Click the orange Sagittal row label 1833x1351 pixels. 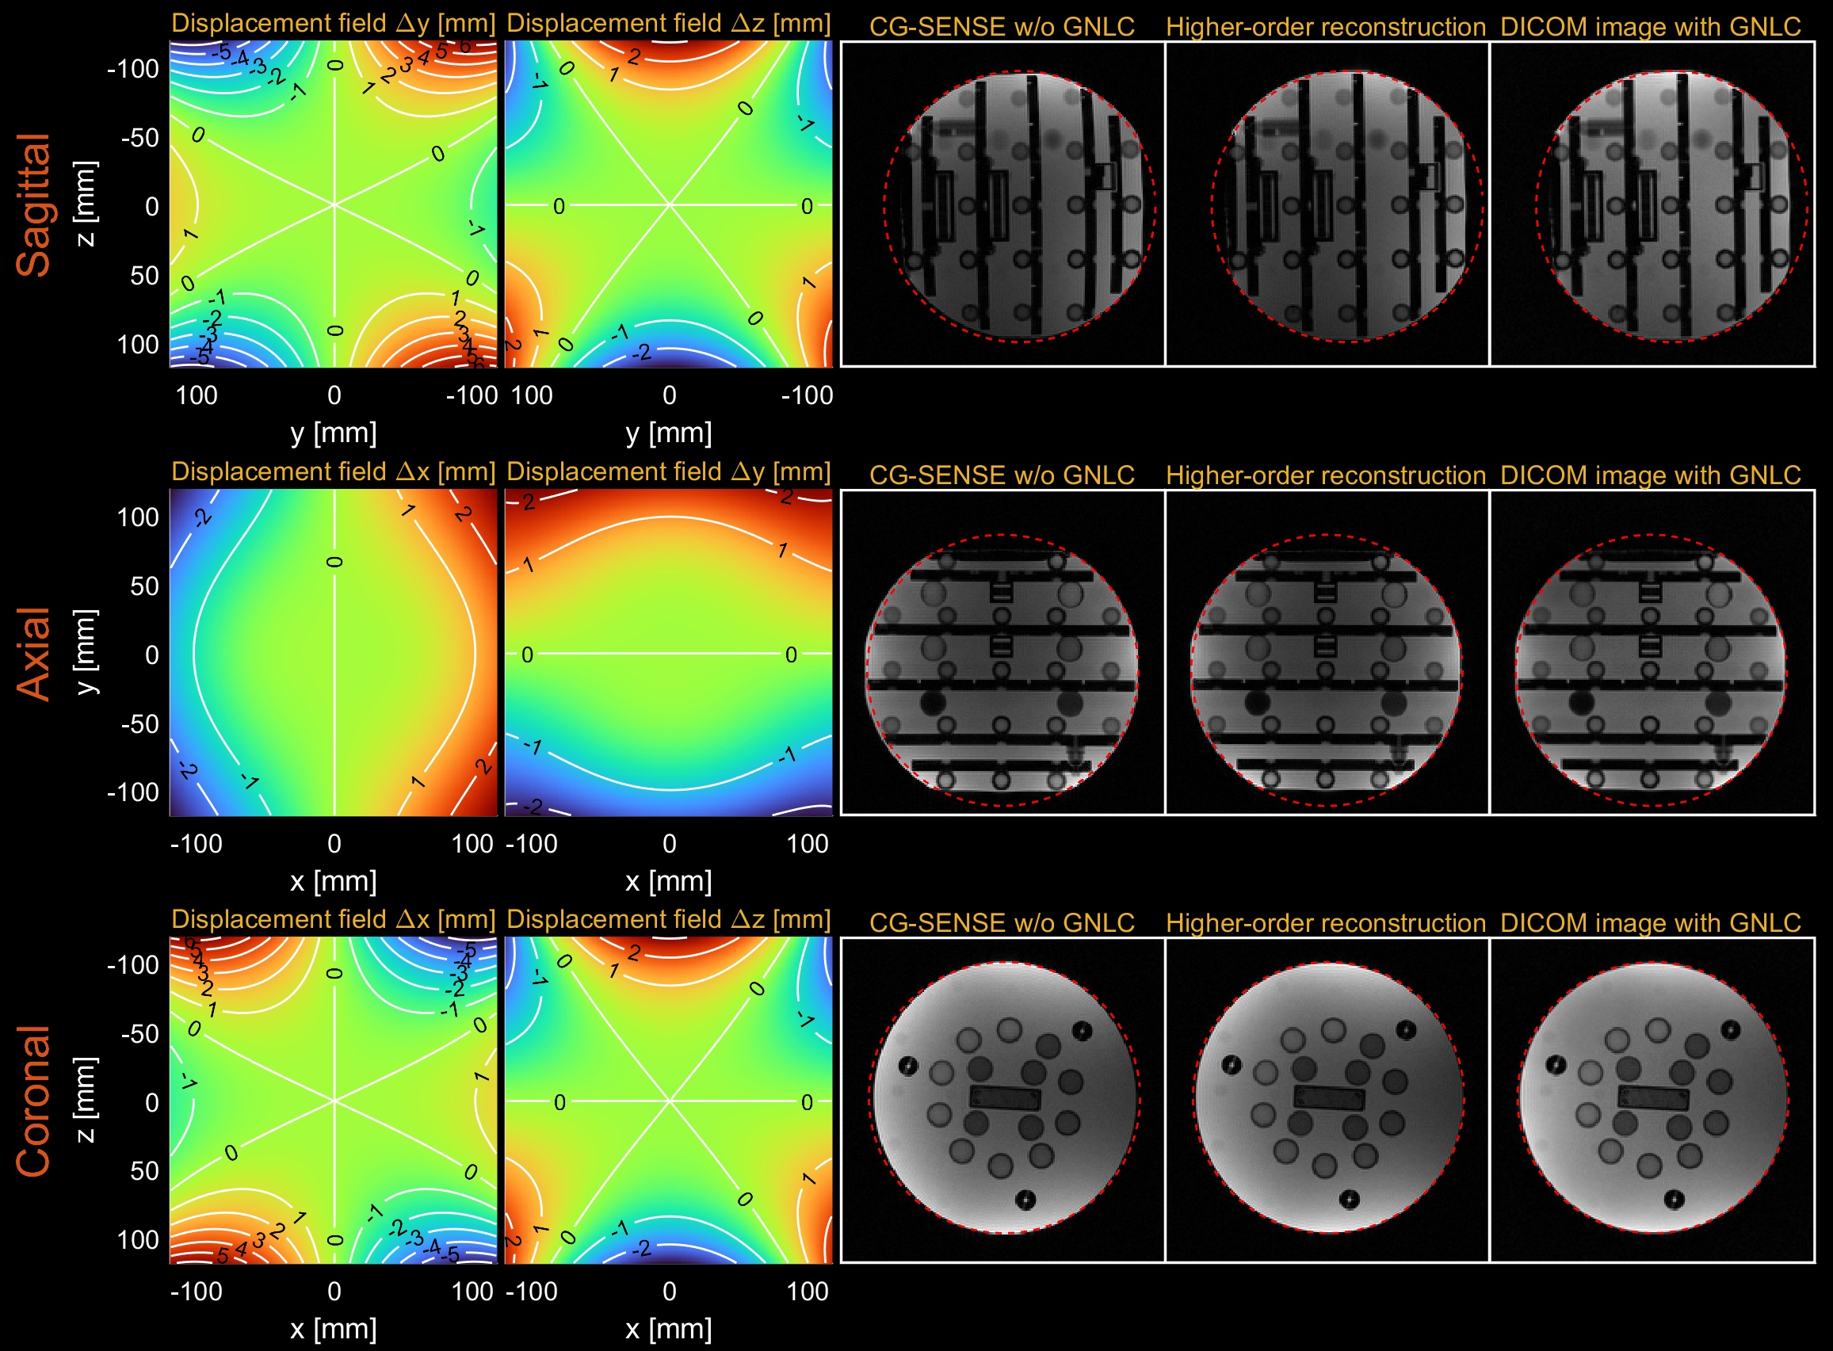click(34, 204)
